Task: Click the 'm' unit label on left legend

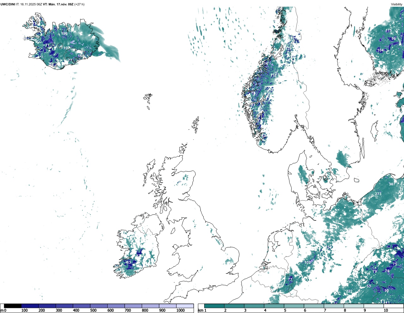Action: click(x=2, y=310)
